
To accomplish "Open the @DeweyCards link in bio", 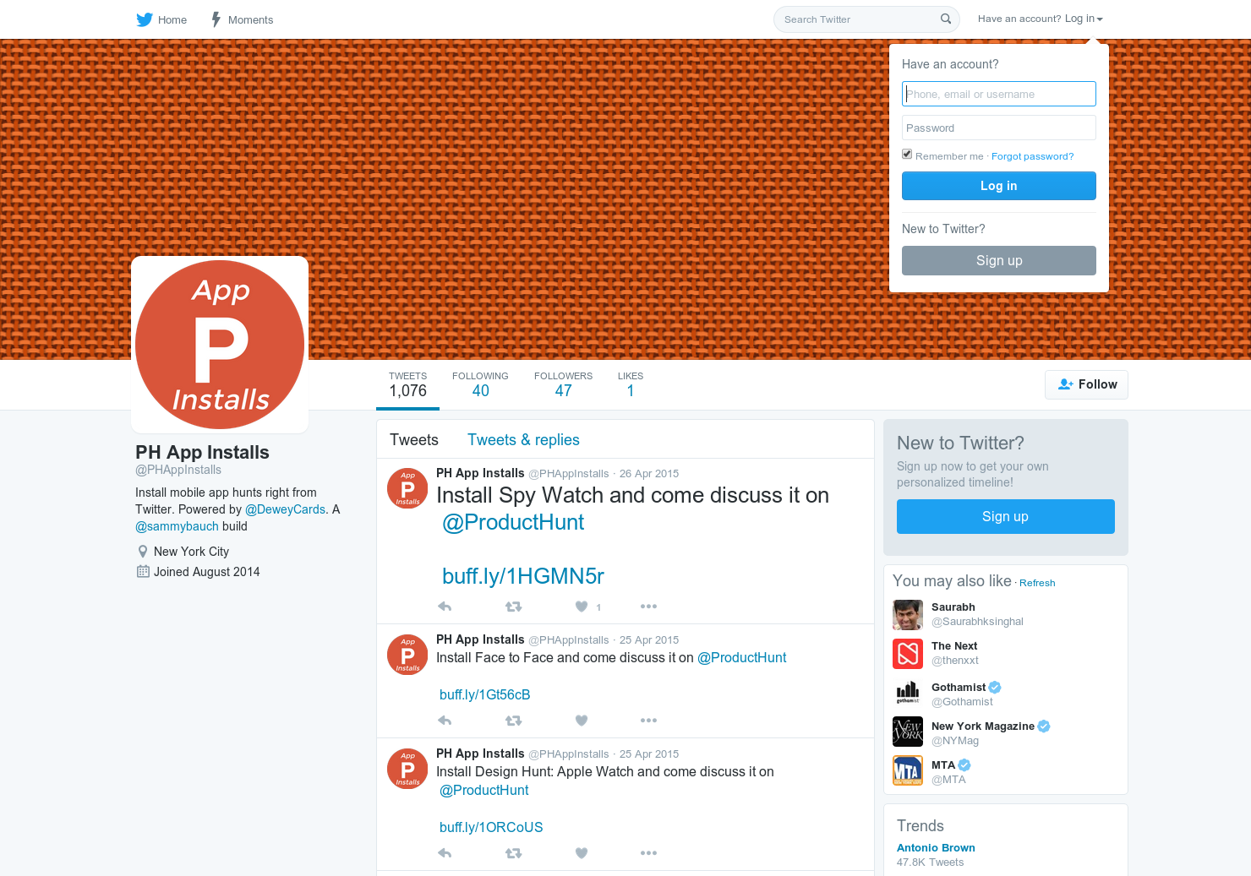I will [x=285, y=509].
